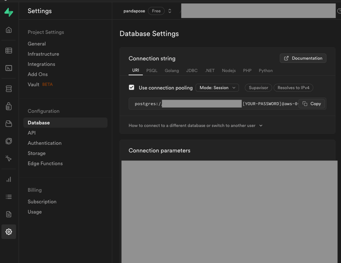Open Infrastructure settings
Screen dimensions: 341x263
point(43,54)
